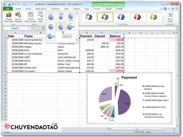Apply the grayscale pie chart style

89,17
